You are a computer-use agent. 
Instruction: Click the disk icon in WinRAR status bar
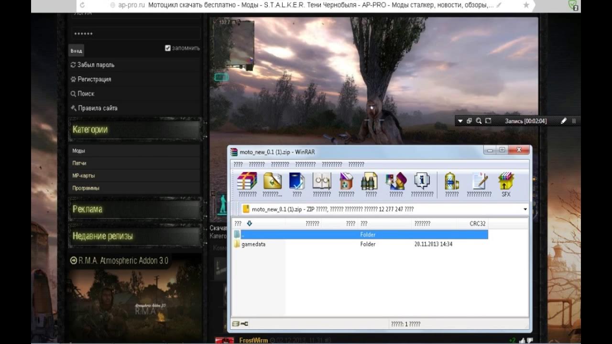pyautogui.click(x=235, y=324)
